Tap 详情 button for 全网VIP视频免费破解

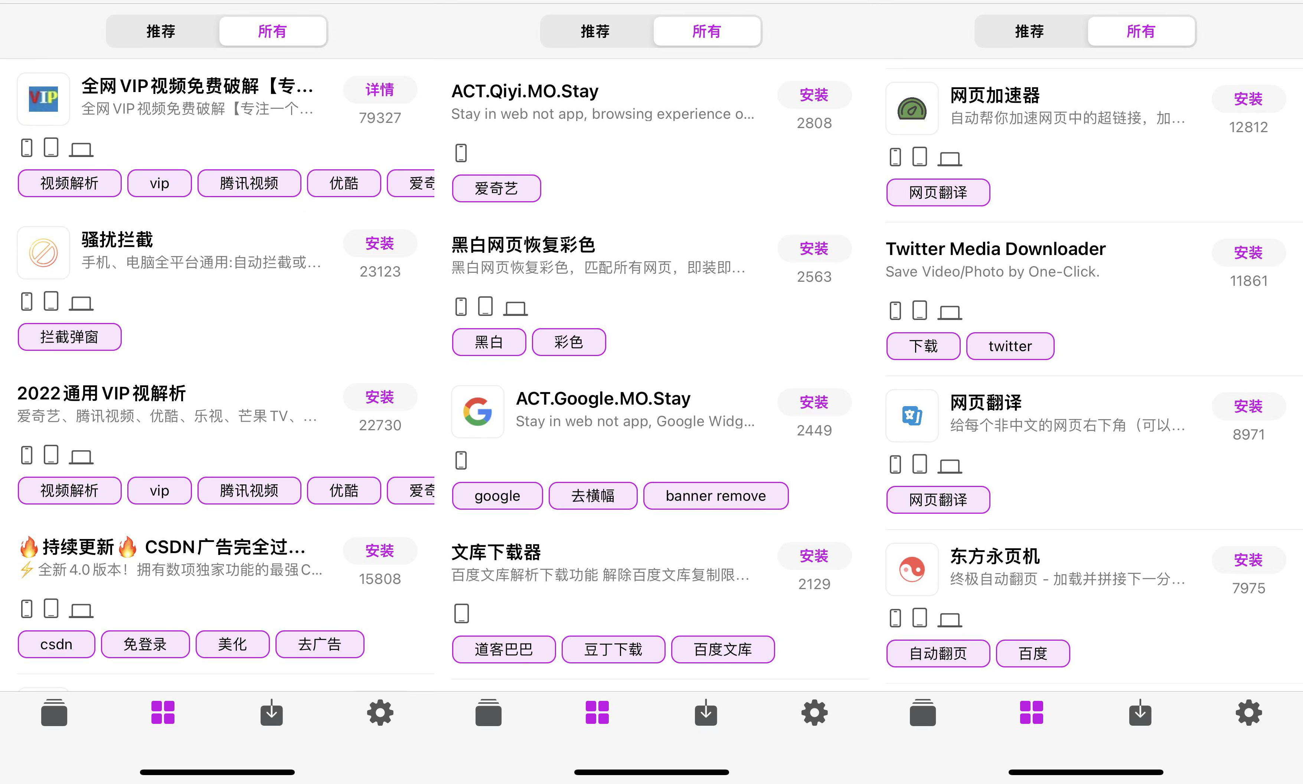[x=380, y=90]
